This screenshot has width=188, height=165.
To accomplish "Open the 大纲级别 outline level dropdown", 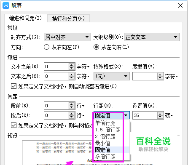I will point(152,37).
